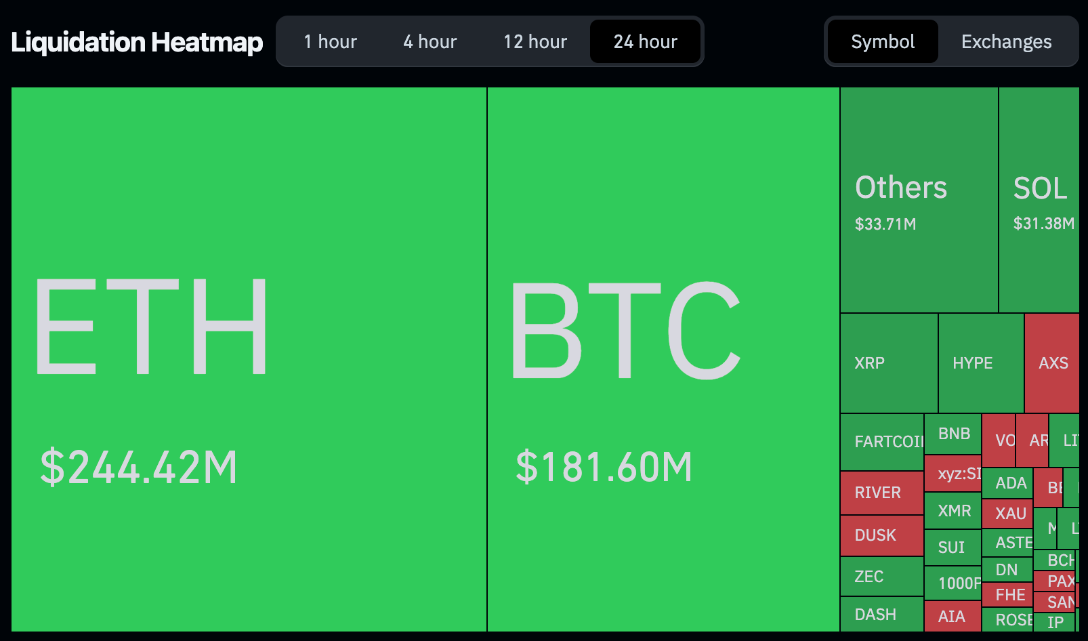Image resolution: width=1088 pixels, height=641 pixels.
Task: Select the 4 hour timeframe tab
Action: click(x=430, y=42)
